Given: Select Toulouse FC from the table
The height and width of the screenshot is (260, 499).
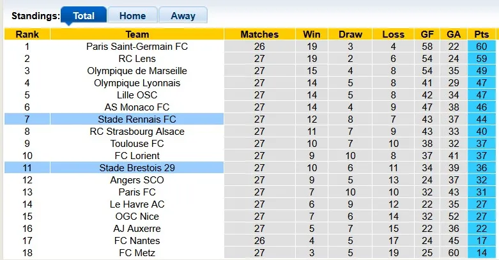Looking at the screenshot, I should pyautogui.click(x=137, y=144).
